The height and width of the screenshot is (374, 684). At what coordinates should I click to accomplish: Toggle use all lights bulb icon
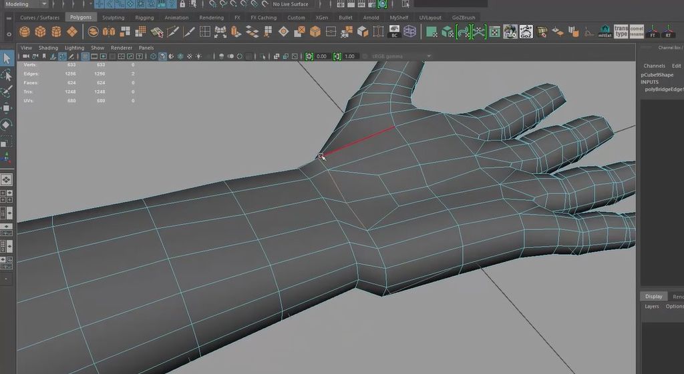(199, 56)
